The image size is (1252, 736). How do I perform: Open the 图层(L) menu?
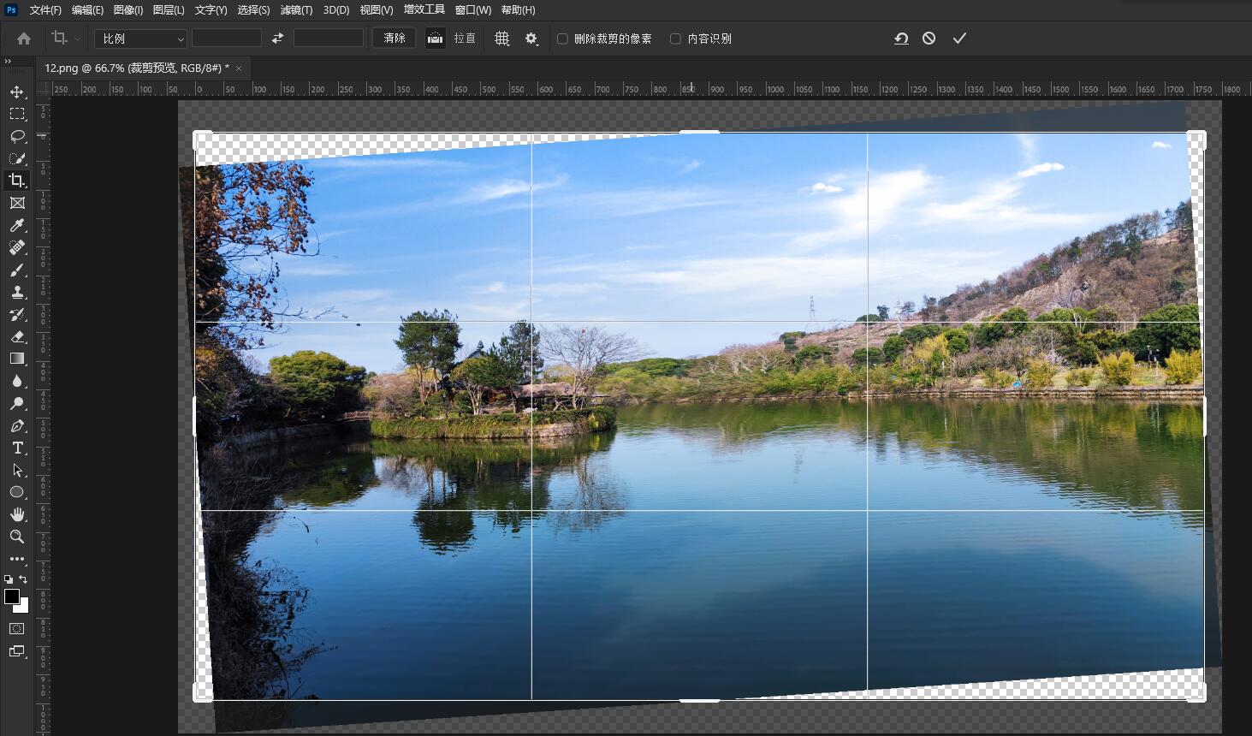pos(169,10)
